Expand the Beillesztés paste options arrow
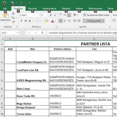The image size is (117, 117). point(6,23)
